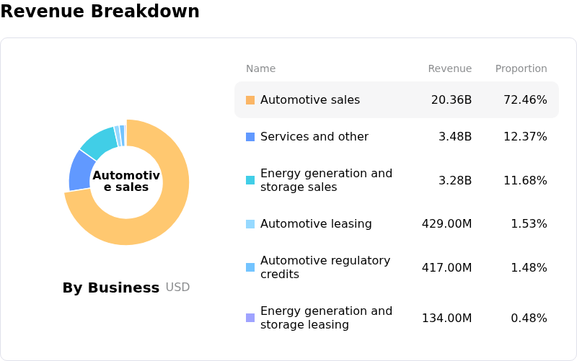Click the By Business chart caption
Image resolution: width=577 pixels, height=361 pixels.
111,288
